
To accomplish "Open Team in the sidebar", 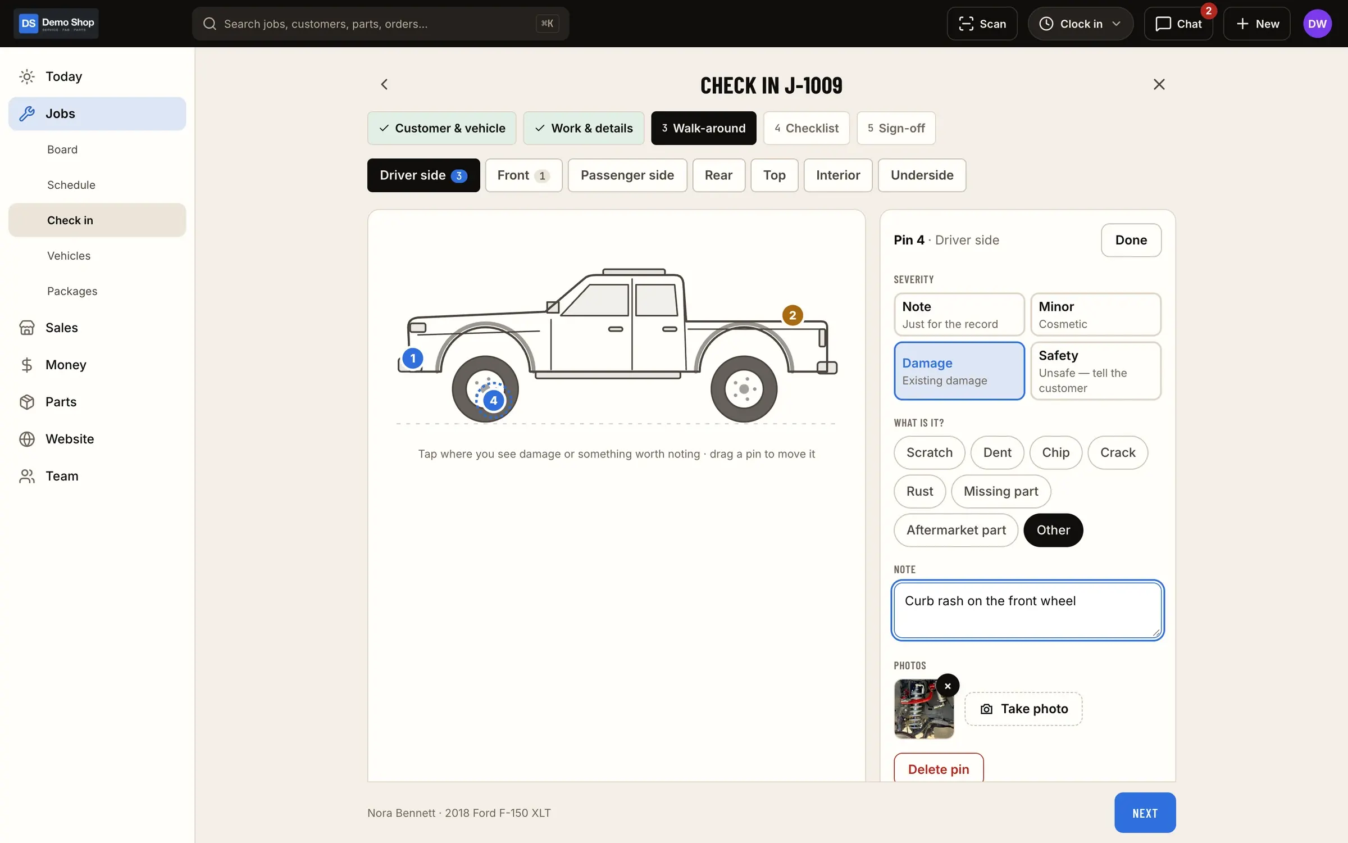I will point(97,476).
